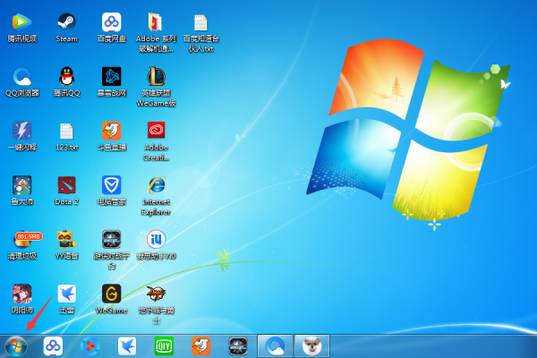The height and width of the screenshot is (358, 537).
Task: Click the 腾讯QQ penguin icon
Action: point(67,76)
